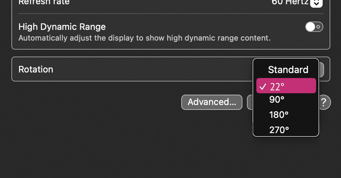Viewport: 341px width, 178px height.
Task: Toggle the High Dynamic Range switch
Action: (x=314, y=27)
